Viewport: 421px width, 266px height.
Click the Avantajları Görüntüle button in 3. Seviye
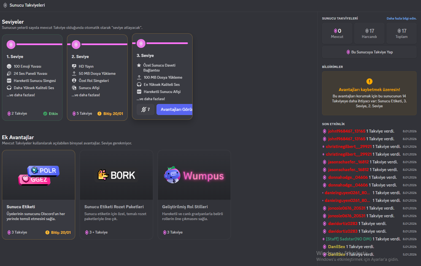tap(174, 109)
